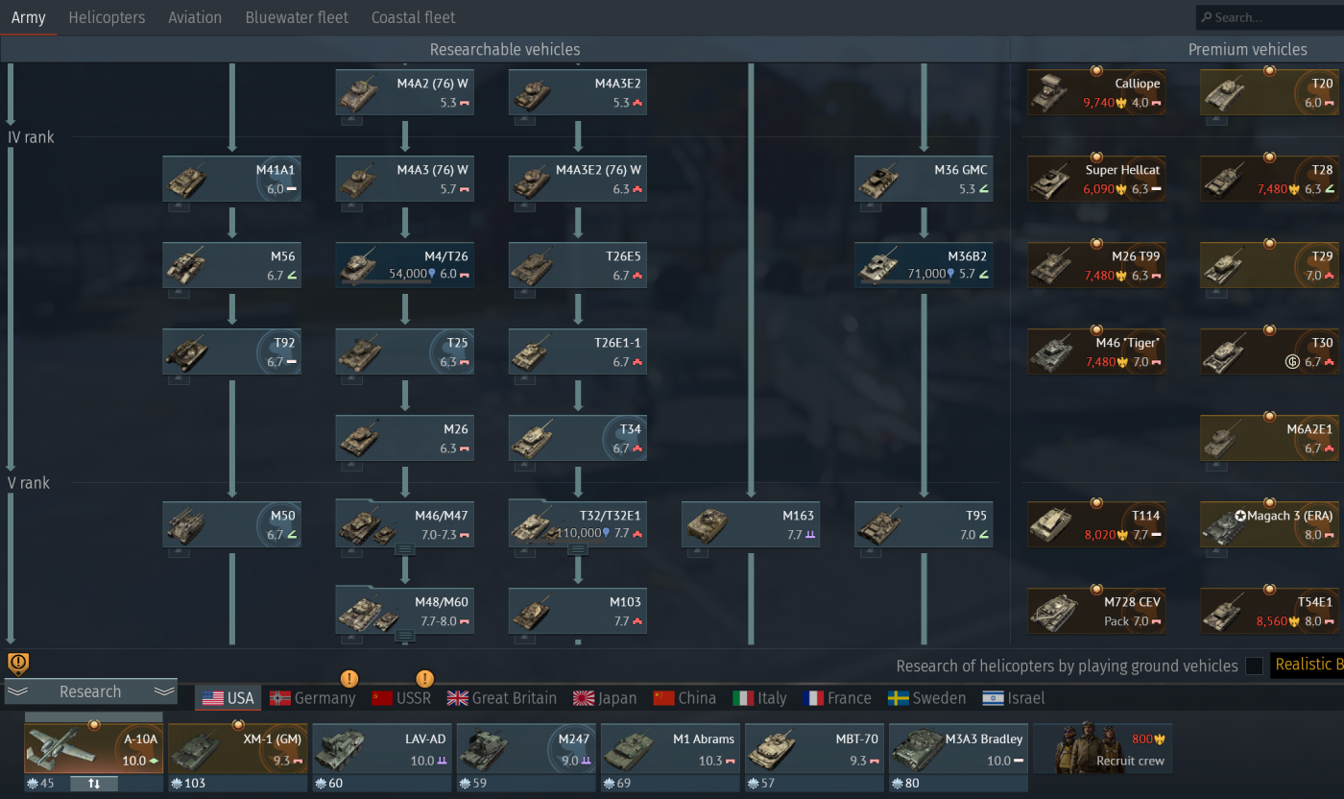Select the M56 vehicle card
Image resolution: width=1344 pixels, height=799 pixels.
(x=231, y=265)
